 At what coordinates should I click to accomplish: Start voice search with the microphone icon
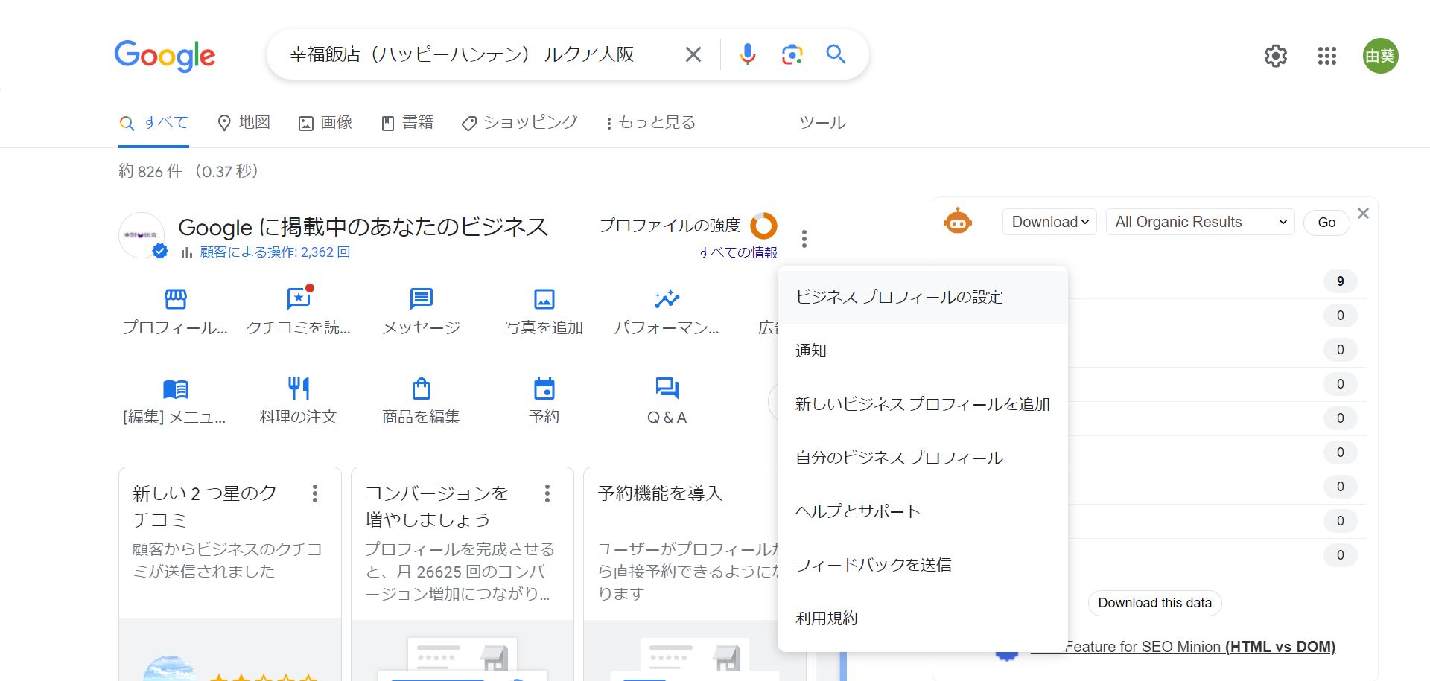pos(747,54)
